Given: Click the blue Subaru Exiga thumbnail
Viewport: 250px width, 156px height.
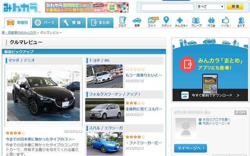Looking at the screenshot, I should (x=105, y=144).
